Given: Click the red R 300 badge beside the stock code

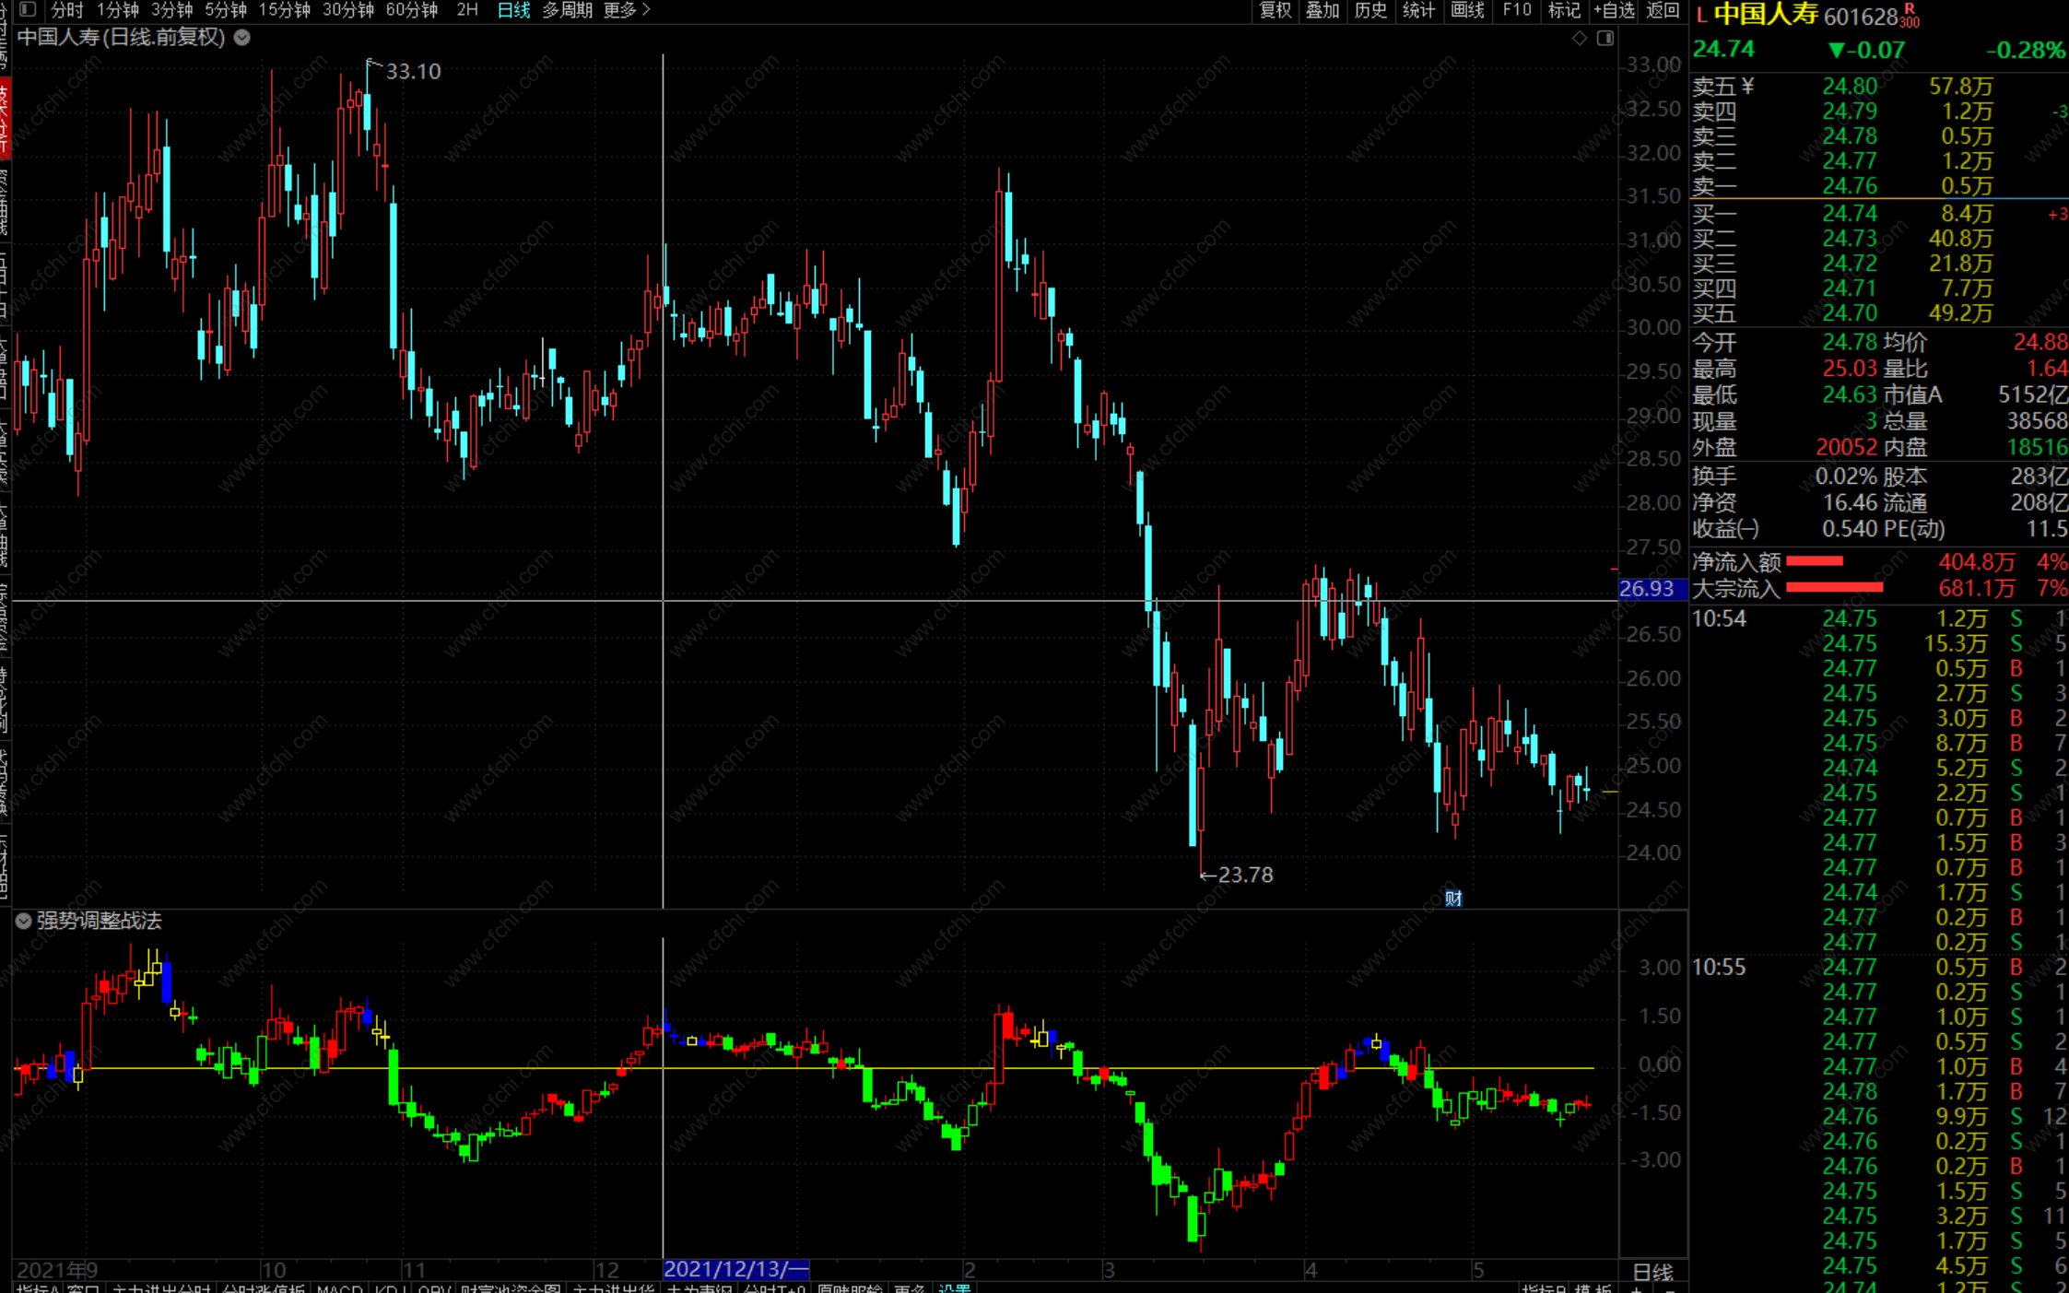Looking at the screenshot, I should point(1910,16).
